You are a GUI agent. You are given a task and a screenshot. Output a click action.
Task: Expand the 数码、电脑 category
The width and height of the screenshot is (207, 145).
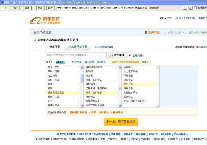pyautogui.click(x=63, y=71)
